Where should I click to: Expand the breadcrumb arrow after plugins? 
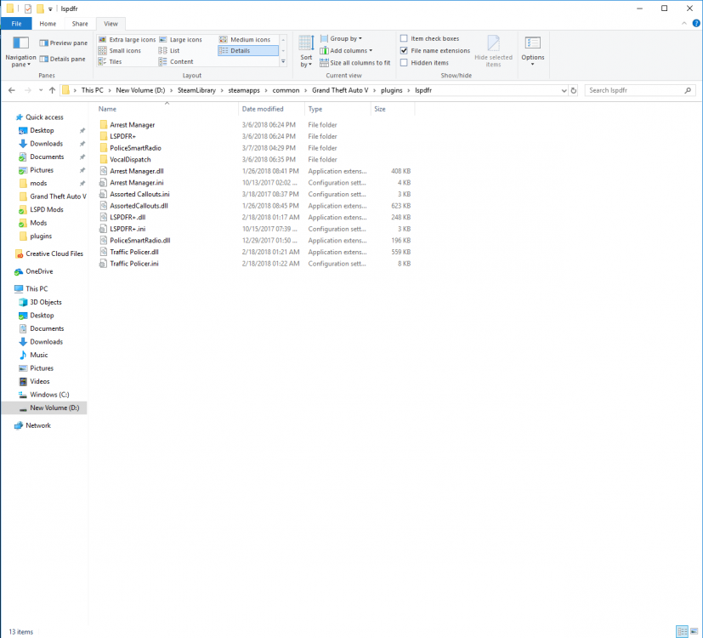click(408, 90)
